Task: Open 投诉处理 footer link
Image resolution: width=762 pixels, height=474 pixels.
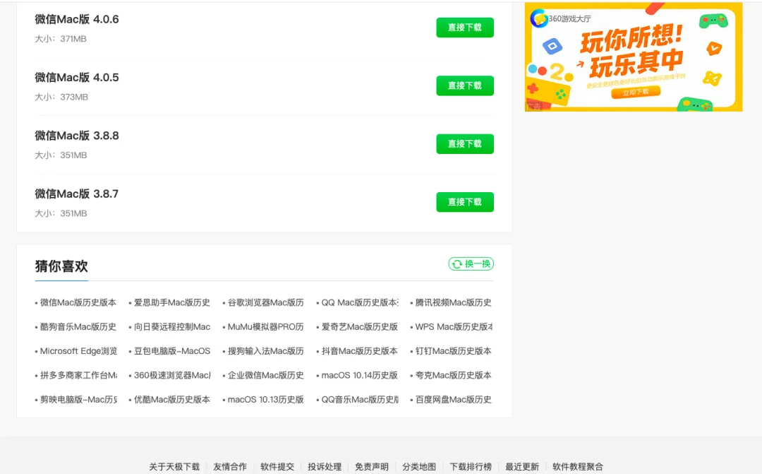Action: coord(324,467)
